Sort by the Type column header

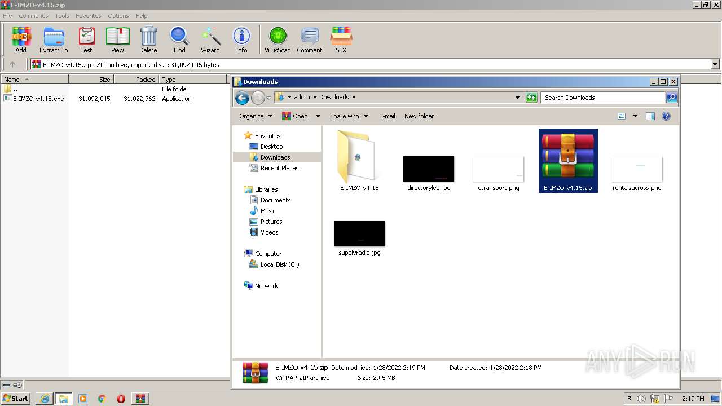tap(192, 80)
